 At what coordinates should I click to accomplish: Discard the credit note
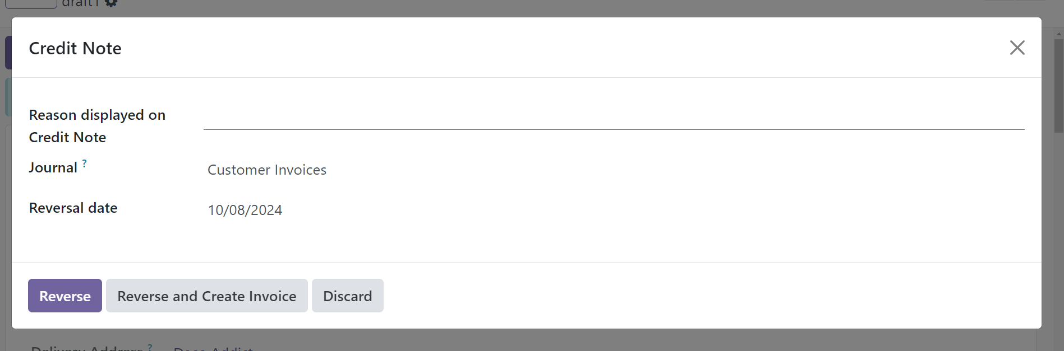[x=348, y=296]
